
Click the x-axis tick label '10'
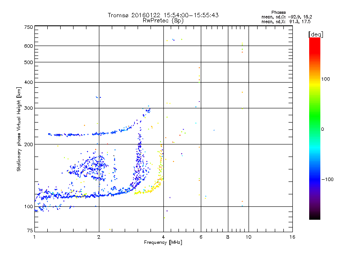[x=249, y=237]
